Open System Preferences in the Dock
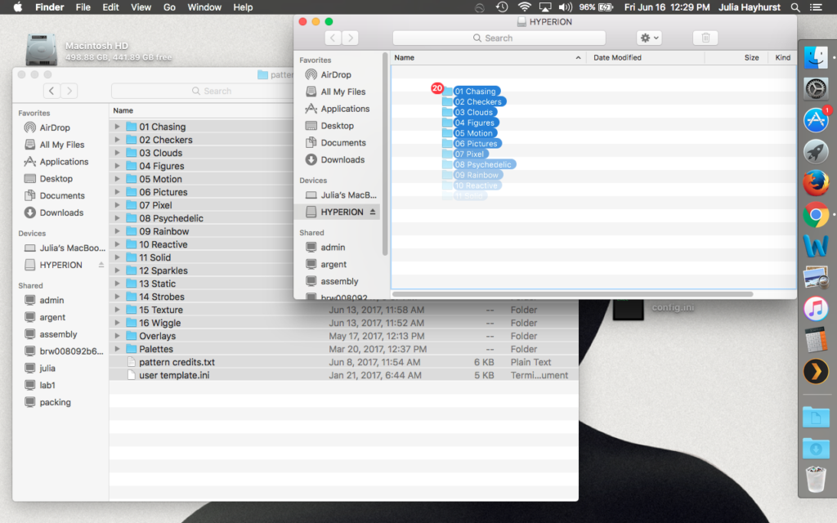837x523 pixels. 816,88
